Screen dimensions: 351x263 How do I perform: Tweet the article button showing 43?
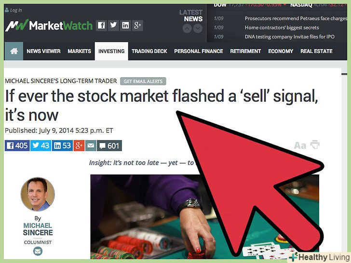(40, 145)
